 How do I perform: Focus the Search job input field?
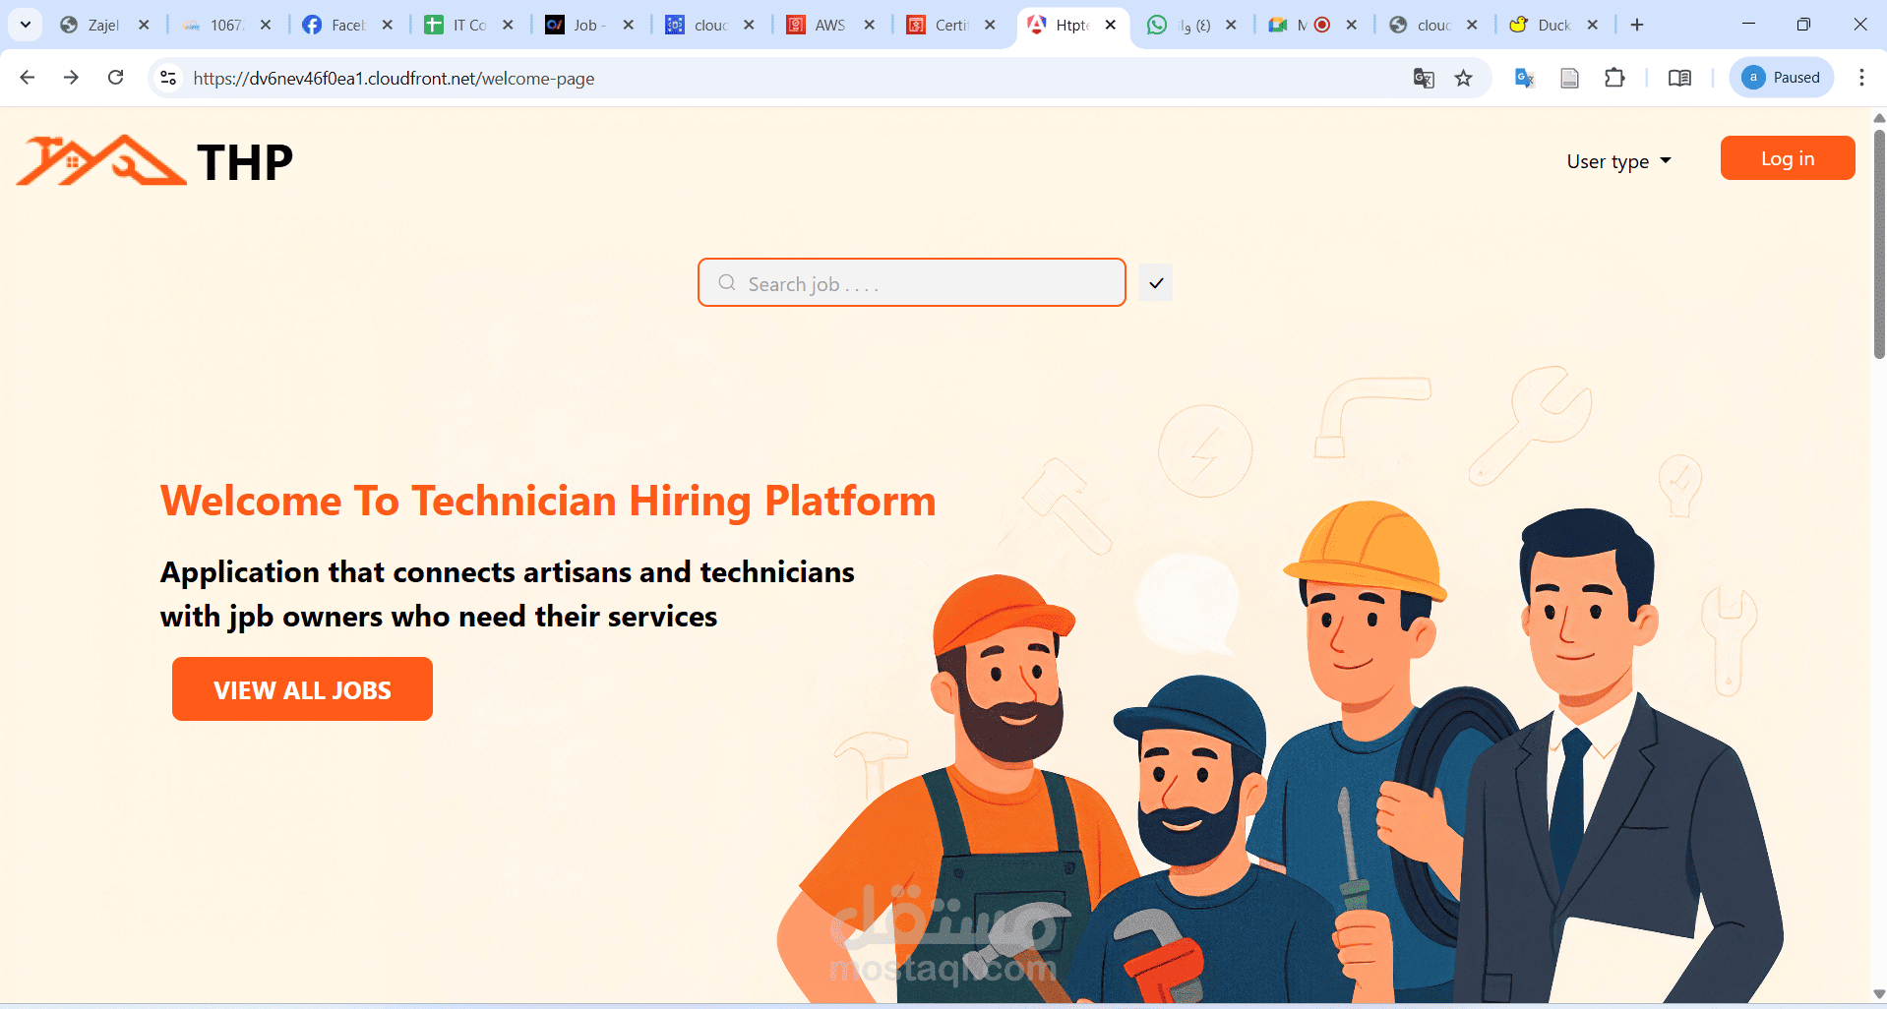pyautogui.click(x=912, y=283)
